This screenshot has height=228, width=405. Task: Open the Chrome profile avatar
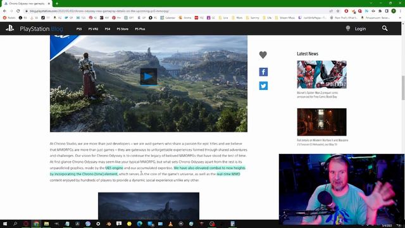(394, 11)
